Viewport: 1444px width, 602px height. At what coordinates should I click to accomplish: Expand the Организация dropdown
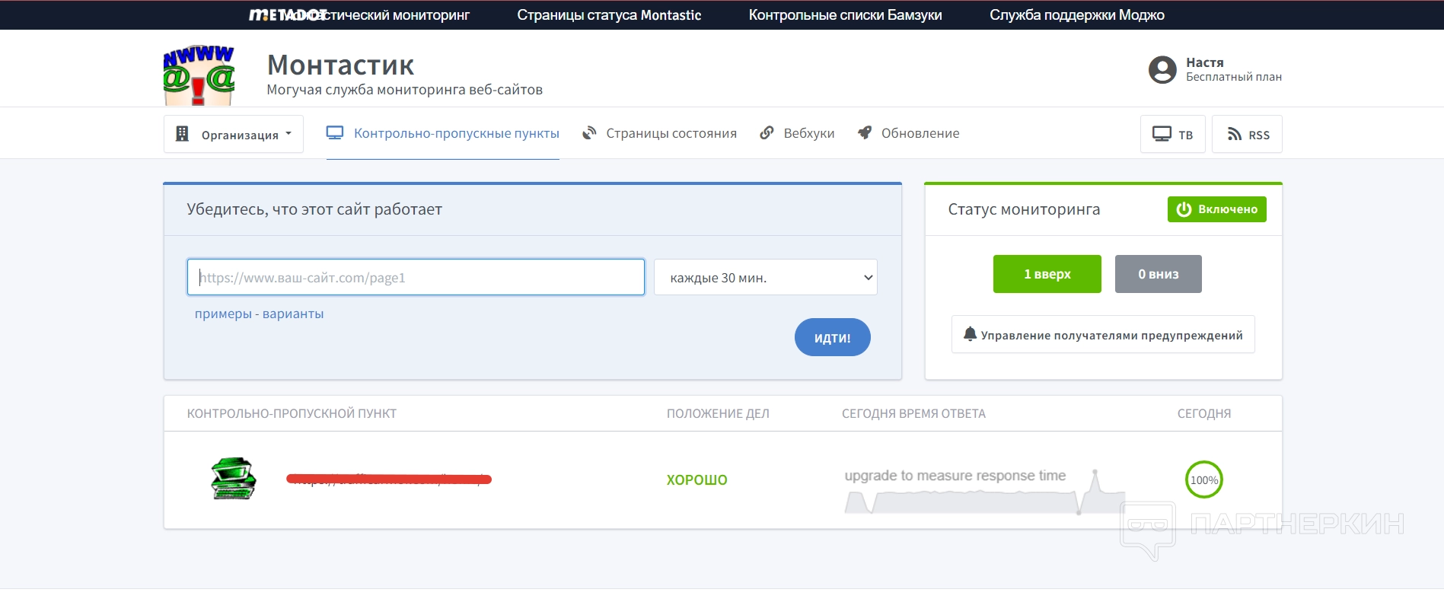233,134
